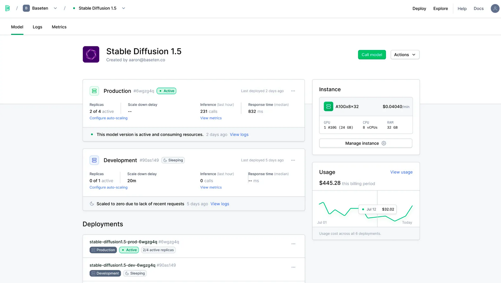The width and height of the screenshot is (501, 283).
Task: Open options for stable-diffusion1.5-prod deployment row
Action: [x=293, y=244]
